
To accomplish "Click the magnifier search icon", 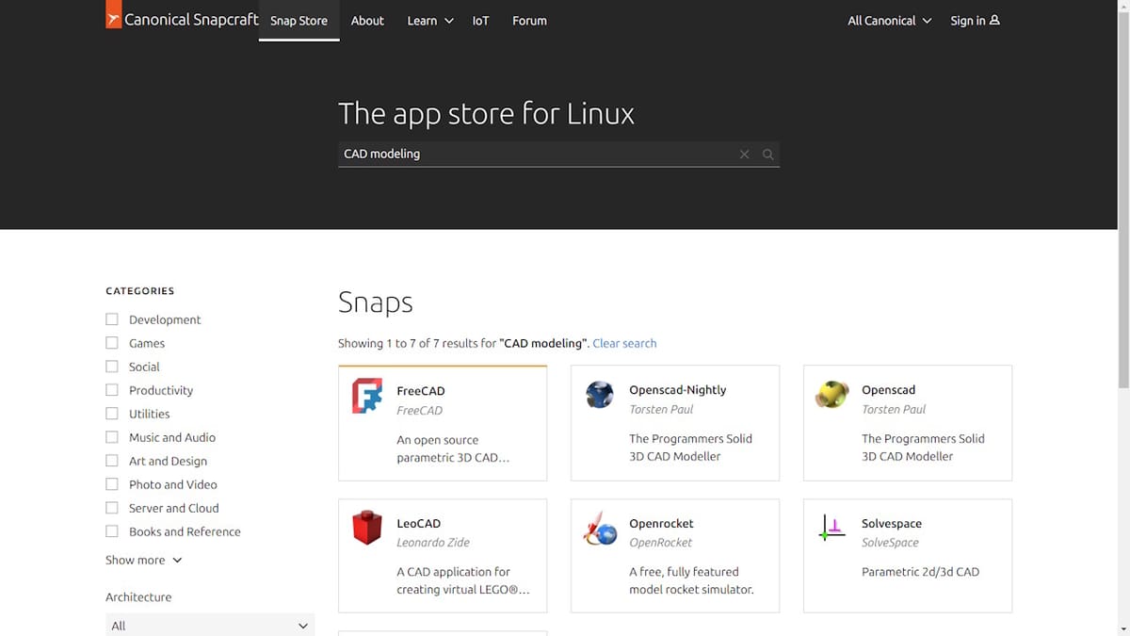I will click(768, 155).
